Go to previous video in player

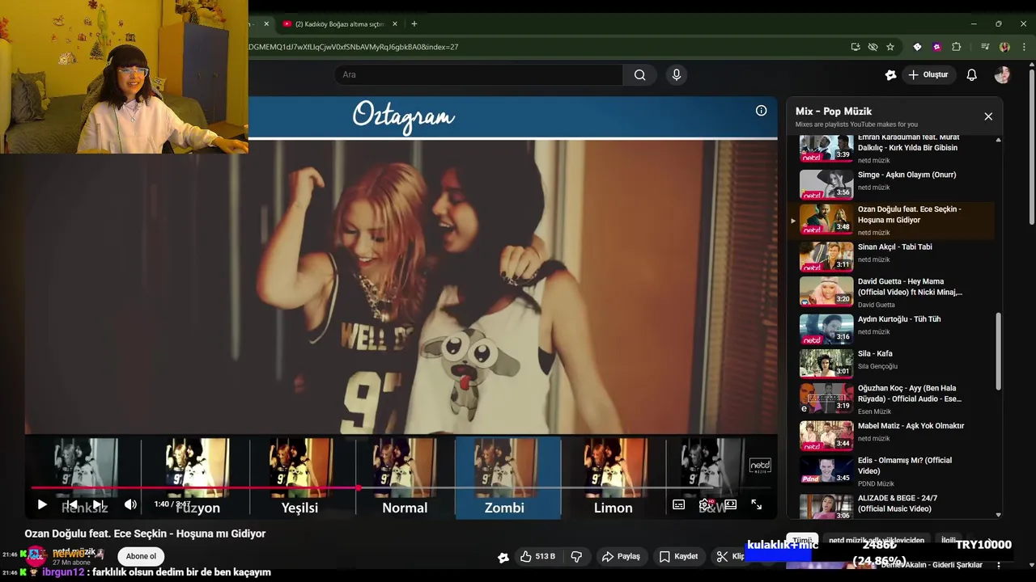point(71,504)
